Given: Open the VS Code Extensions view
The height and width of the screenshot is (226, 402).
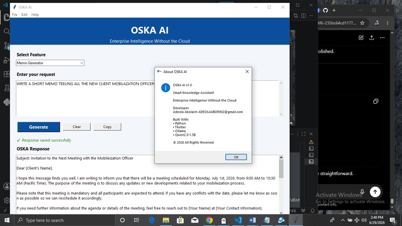Looking at the screenshot, I should [6, 74].
